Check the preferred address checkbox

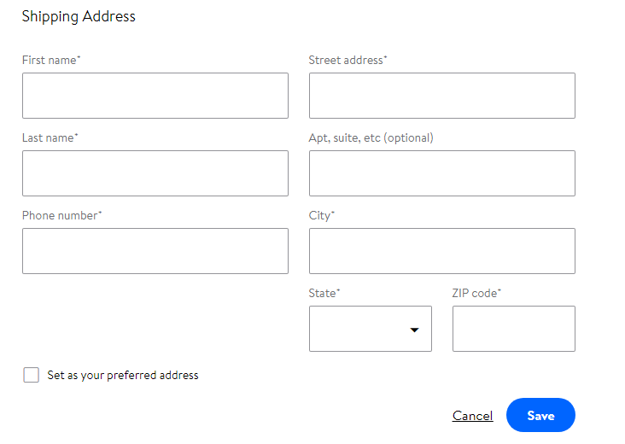pos(32,375)
